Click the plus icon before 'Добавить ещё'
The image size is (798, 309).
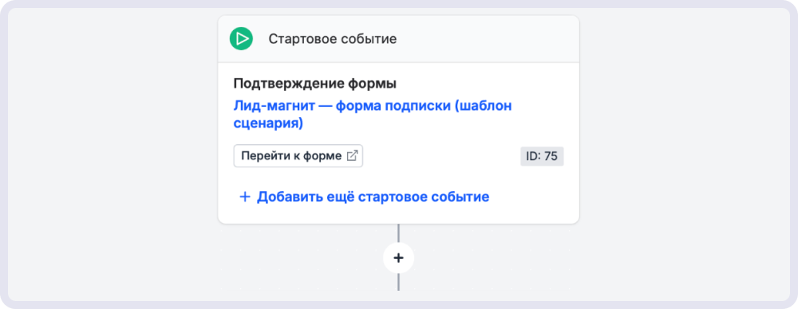coord(245,198)
